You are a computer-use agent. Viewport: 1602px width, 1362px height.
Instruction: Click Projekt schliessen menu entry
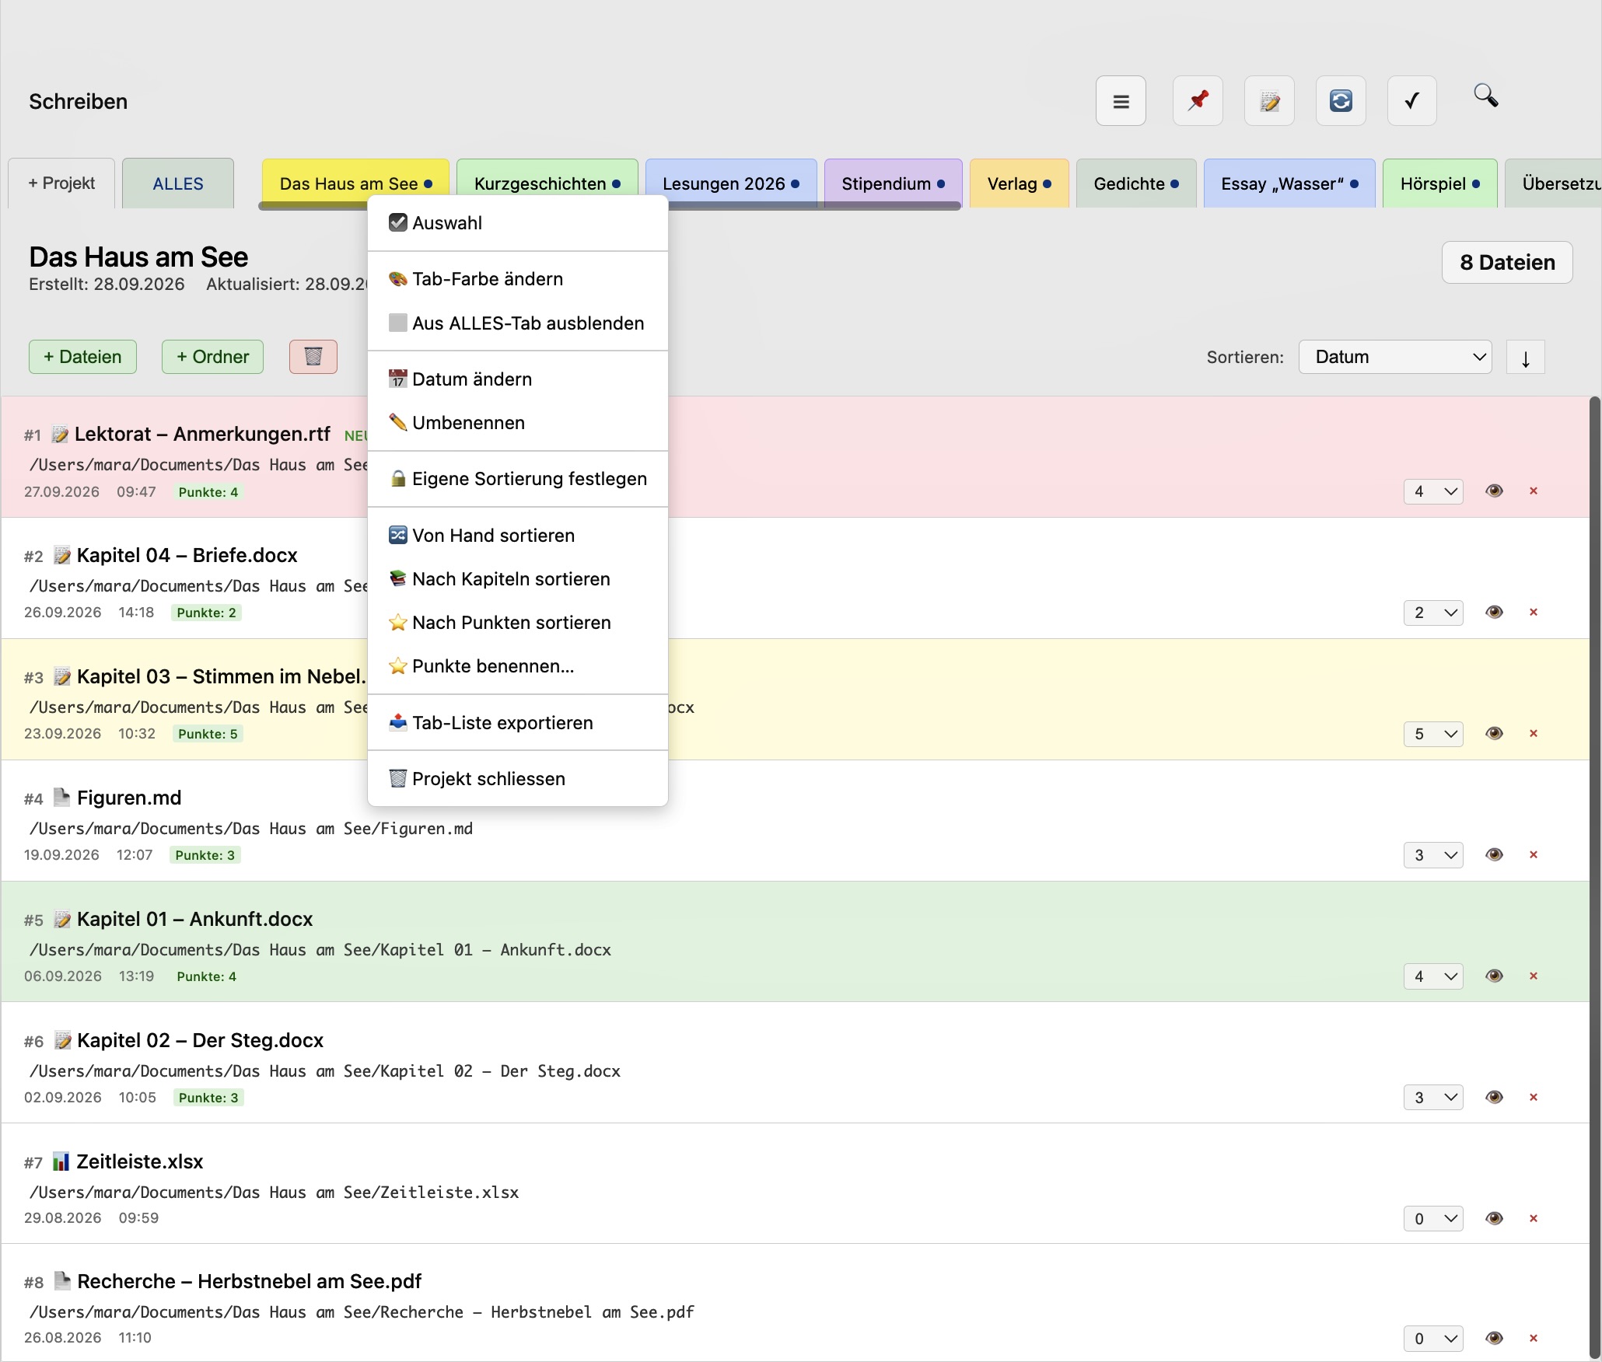tap(518, 779)
